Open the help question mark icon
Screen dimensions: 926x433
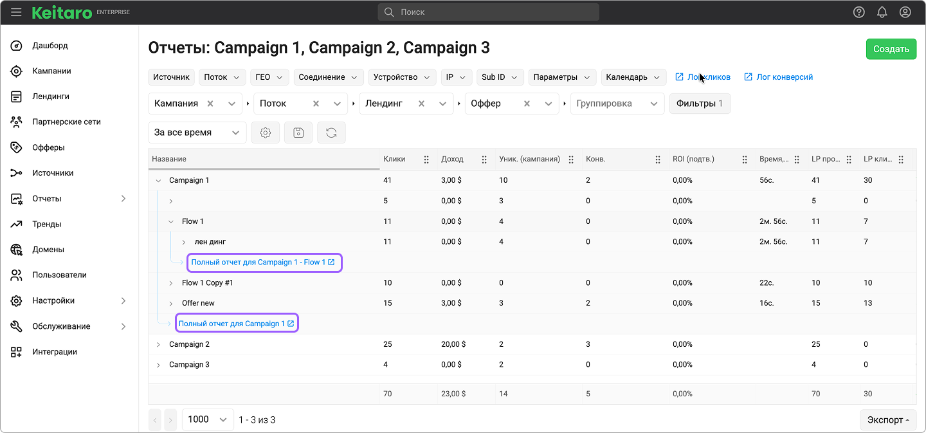[858, 12]
